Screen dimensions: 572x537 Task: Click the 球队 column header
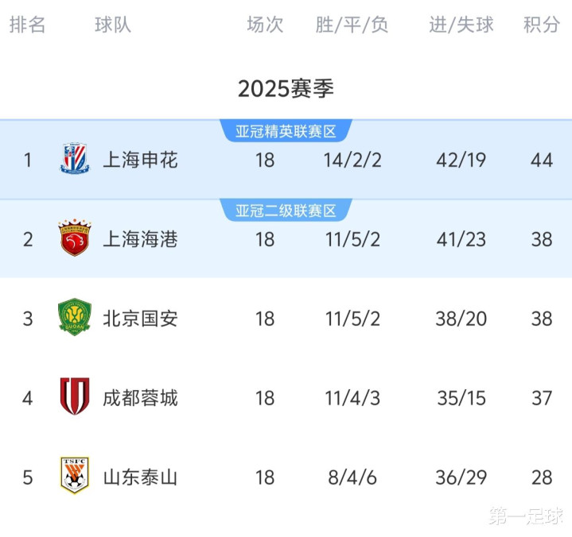point(113,25)
